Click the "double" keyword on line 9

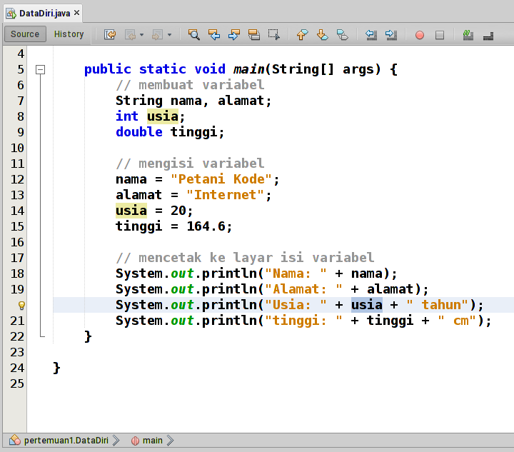click(139, 132)
